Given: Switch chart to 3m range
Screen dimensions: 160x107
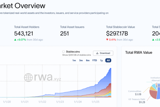Looking at the screenshot, I should [x=81, y=60].
